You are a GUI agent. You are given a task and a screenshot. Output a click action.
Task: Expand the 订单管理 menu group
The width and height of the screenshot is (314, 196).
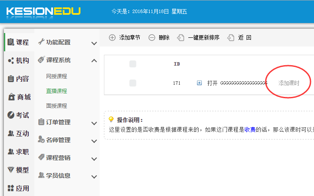coord(94,123)
